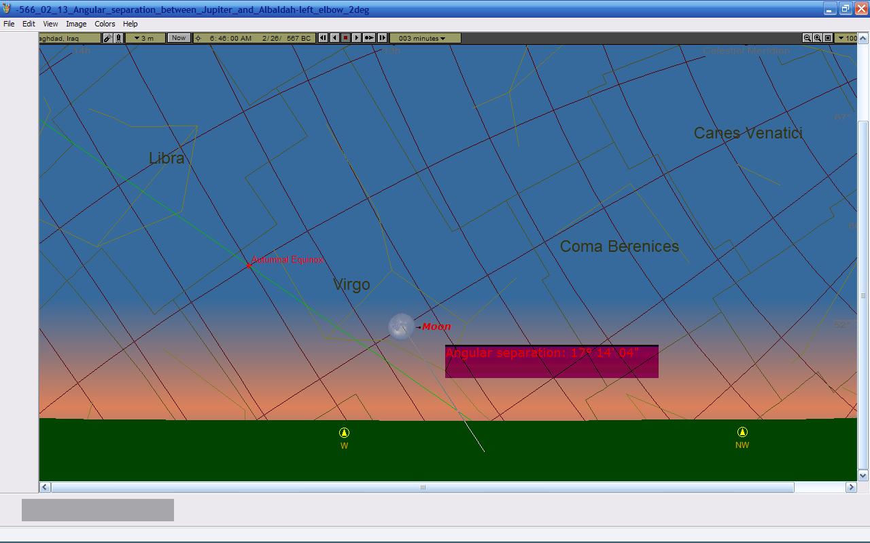Screen dimensions: 870x543
Task: Click vertical scrollbar down arrow
Action: (x=863, y=476)
